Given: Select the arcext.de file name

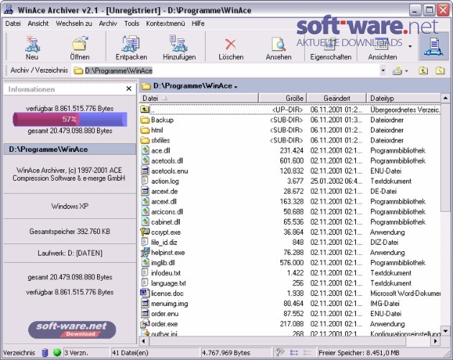Looking at the screenshot, I should pyautogui.click(x=164, y=192).
